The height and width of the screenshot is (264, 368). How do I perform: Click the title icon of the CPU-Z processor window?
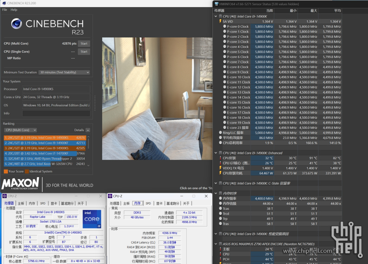click(x=5, y=196)
